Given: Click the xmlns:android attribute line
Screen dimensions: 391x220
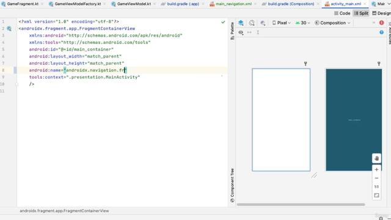Looking at the screenshot, I should pos(106,35).
